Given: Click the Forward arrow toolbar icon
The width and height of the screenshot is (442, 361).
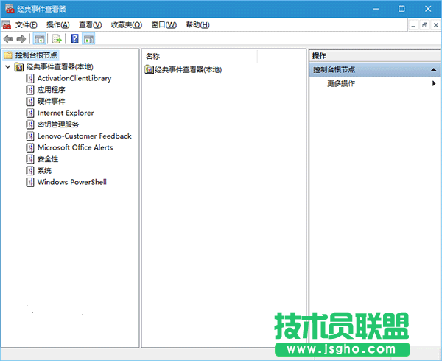Looking at the screenshot, I should [21, 38].
